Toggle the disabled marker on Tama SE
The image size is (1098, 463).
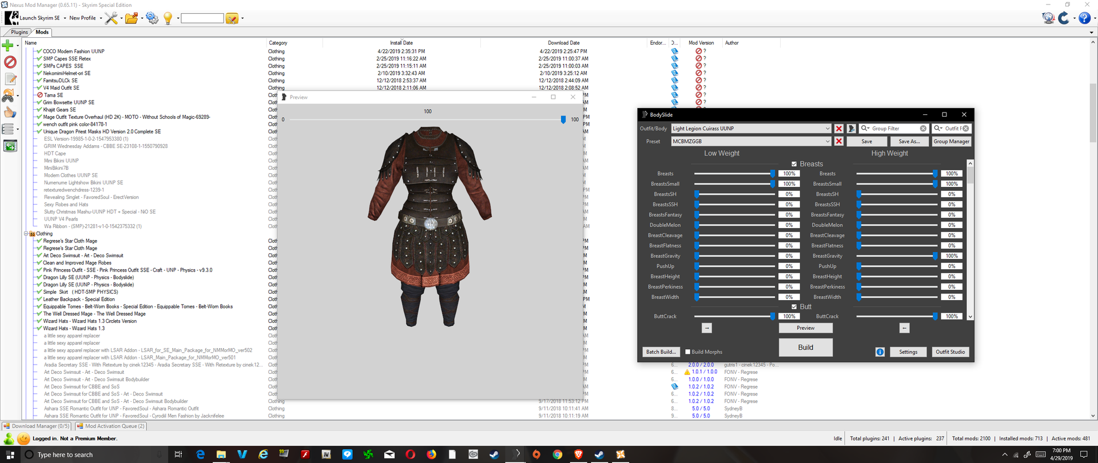(39, 95)
